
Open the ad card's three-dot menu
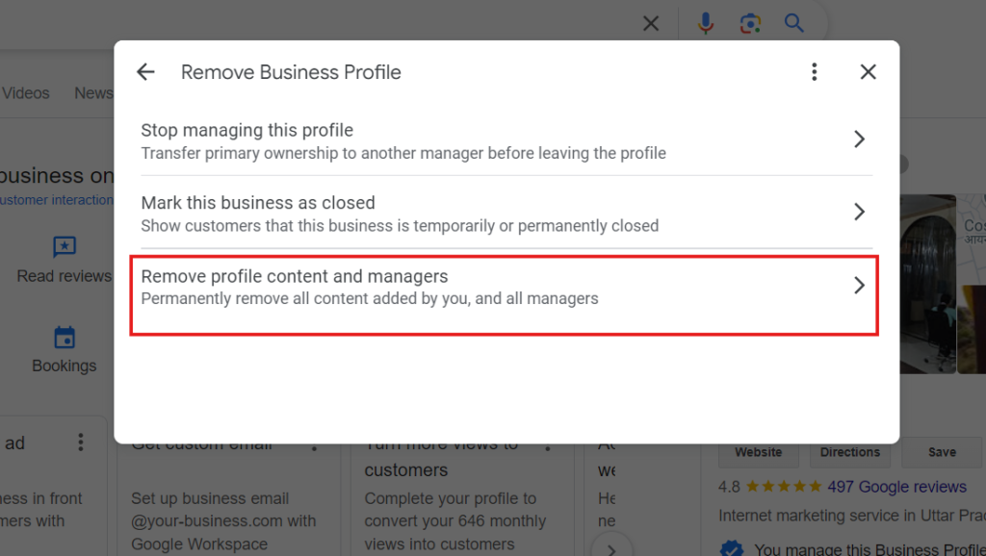point(81,442)
